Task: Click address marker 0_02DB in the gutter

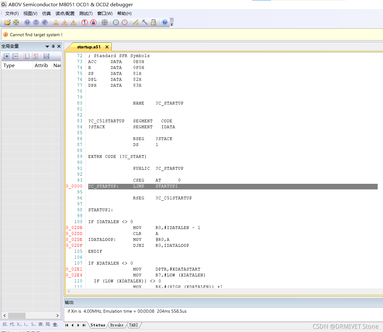Action: point(74,228)
